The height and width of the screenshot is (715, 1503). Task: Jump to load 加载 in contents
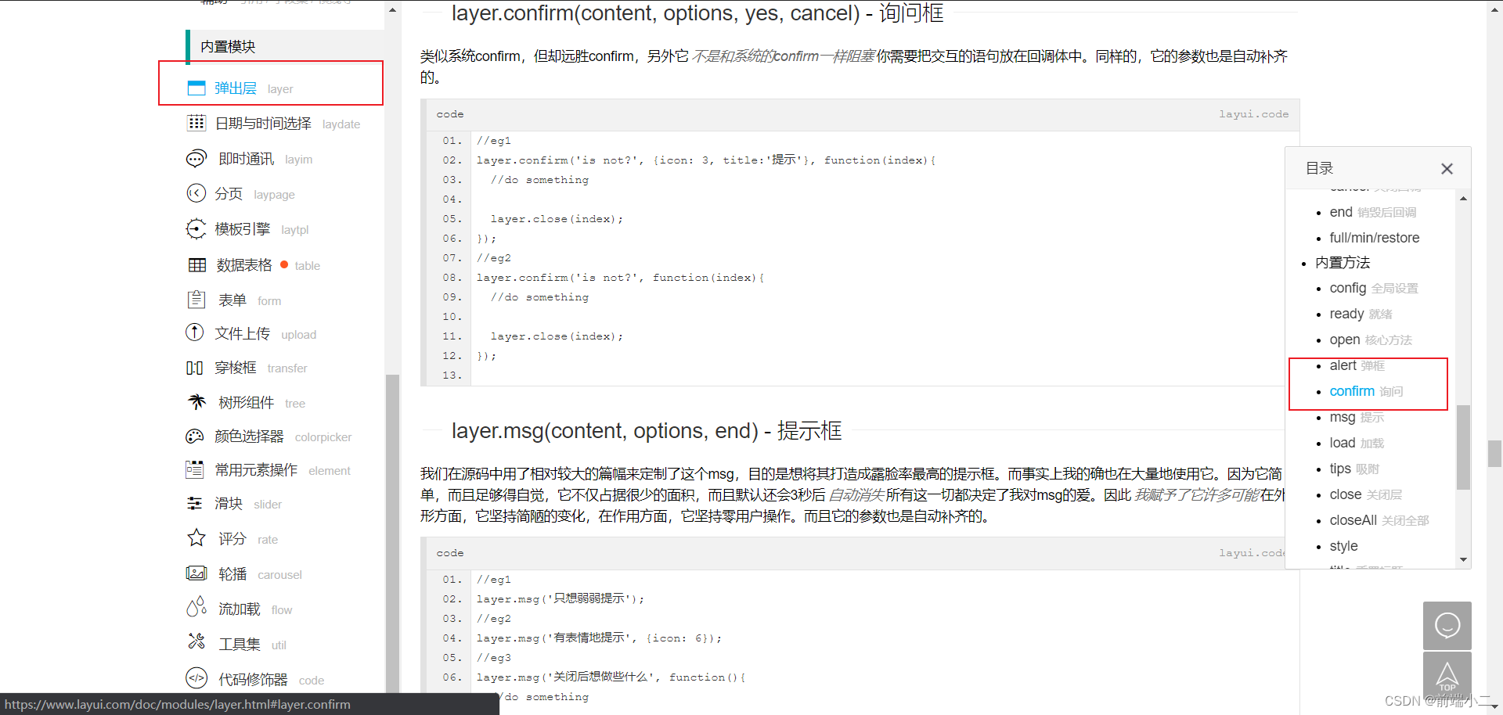1357,443
